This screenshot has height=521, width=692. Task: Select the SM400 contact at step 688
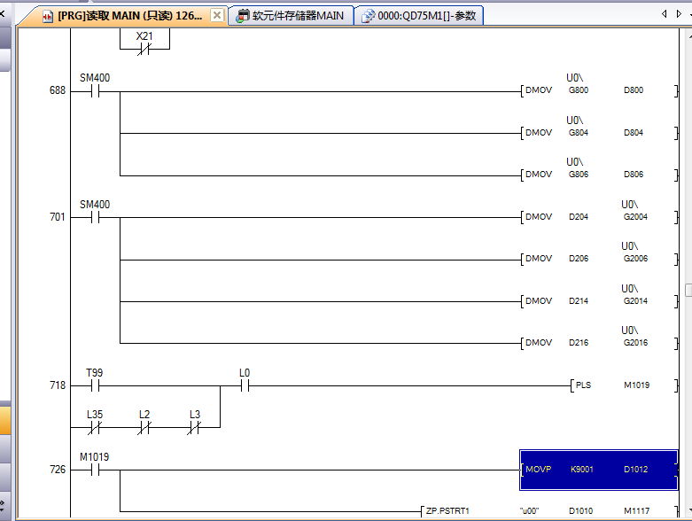pyautogui.click(x=95, y=90)
